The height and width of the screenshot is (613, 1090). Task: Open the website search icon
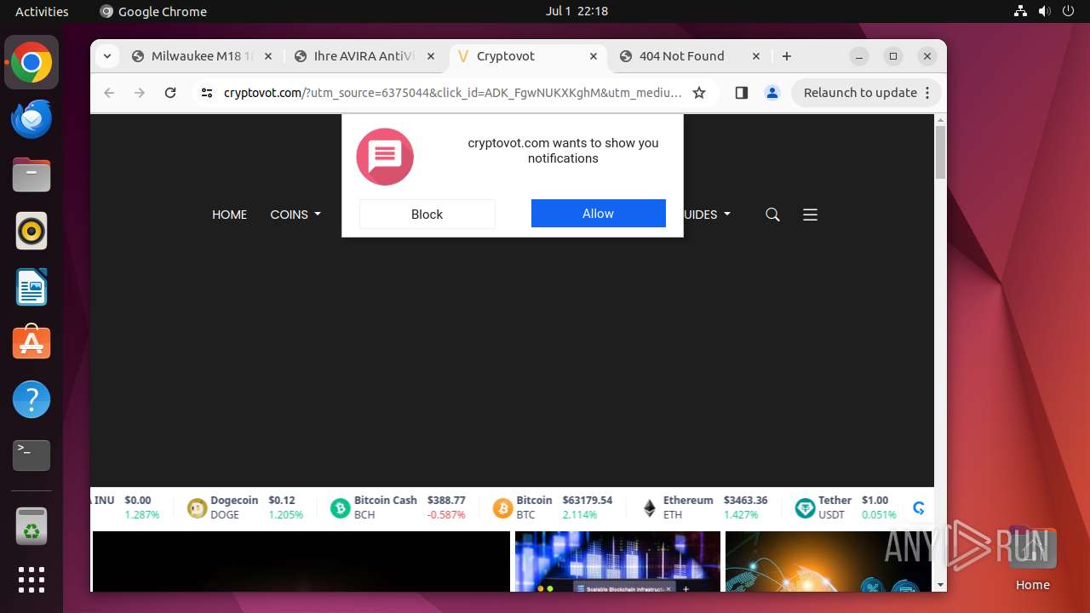pyautogui.click(x=772, y=215)
